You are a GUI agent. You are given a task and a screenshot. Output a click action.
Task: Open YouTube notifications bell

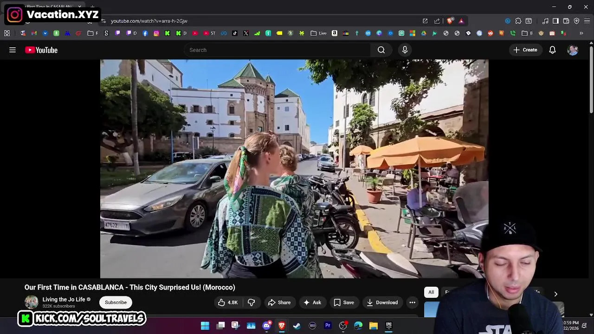pyautogui.click(x=552, y=50)
